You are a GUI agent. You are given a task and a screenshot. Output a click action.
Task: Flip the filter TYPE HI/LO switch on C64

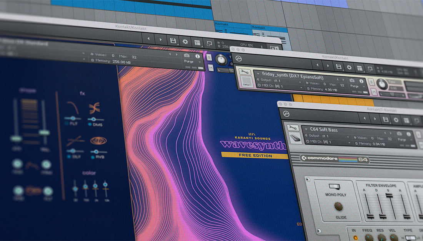pyautogui.click(x=411, y=238)
